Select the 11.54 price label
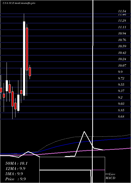The image size is (131, 183). [x=122, y=11]
